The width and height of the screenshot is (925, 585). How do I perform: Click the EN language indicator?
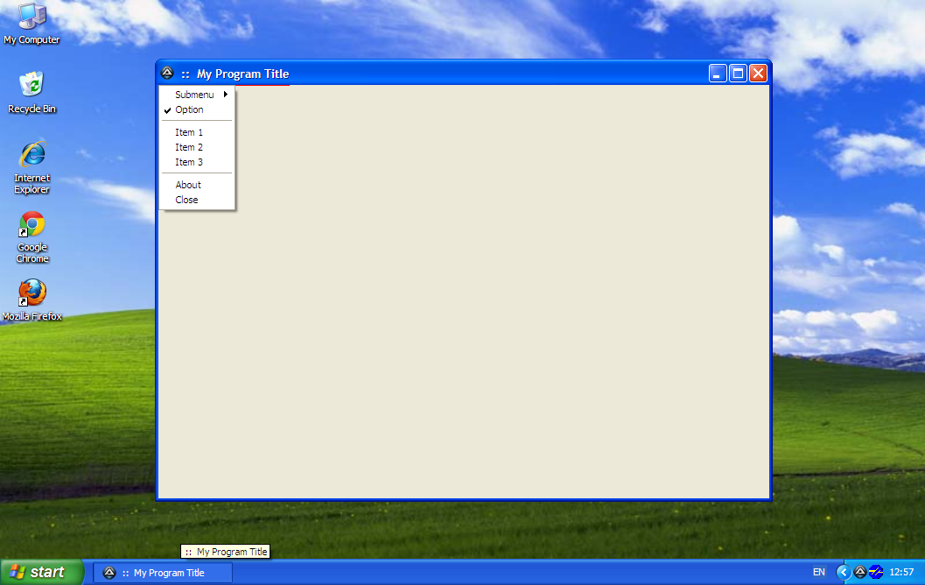(819, 572)
